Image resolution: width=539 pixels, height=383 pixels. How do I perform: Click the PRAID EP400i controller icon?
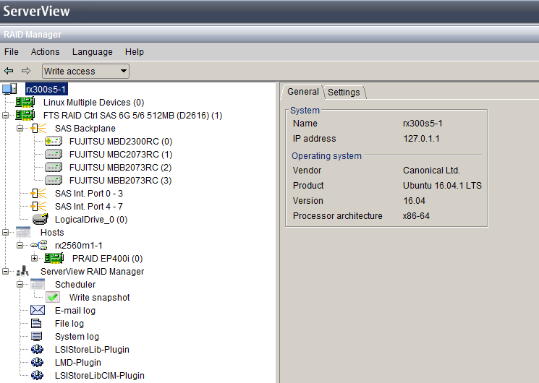coord(54,258)
